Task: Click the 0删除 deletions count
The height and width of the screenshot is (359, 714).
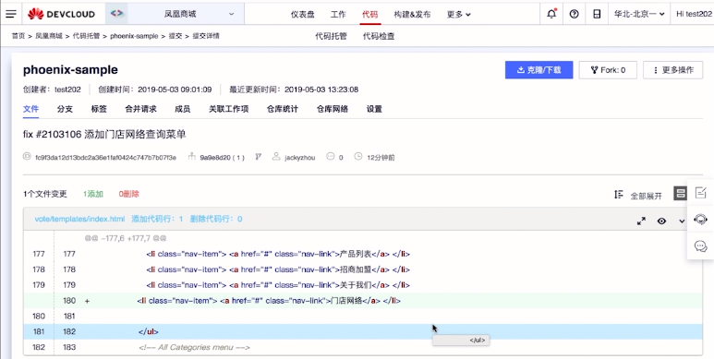Action: (x=129, y=195)
